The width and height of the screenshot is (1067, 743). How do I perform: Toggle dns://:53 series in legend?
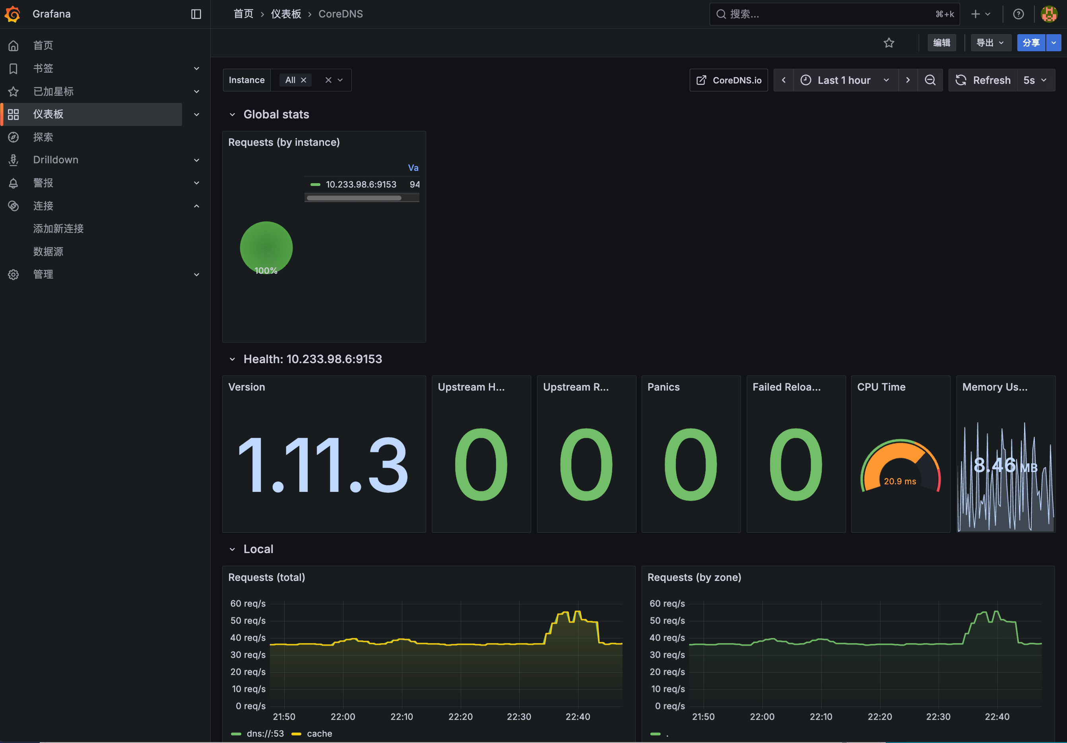(x=264, y=733)
